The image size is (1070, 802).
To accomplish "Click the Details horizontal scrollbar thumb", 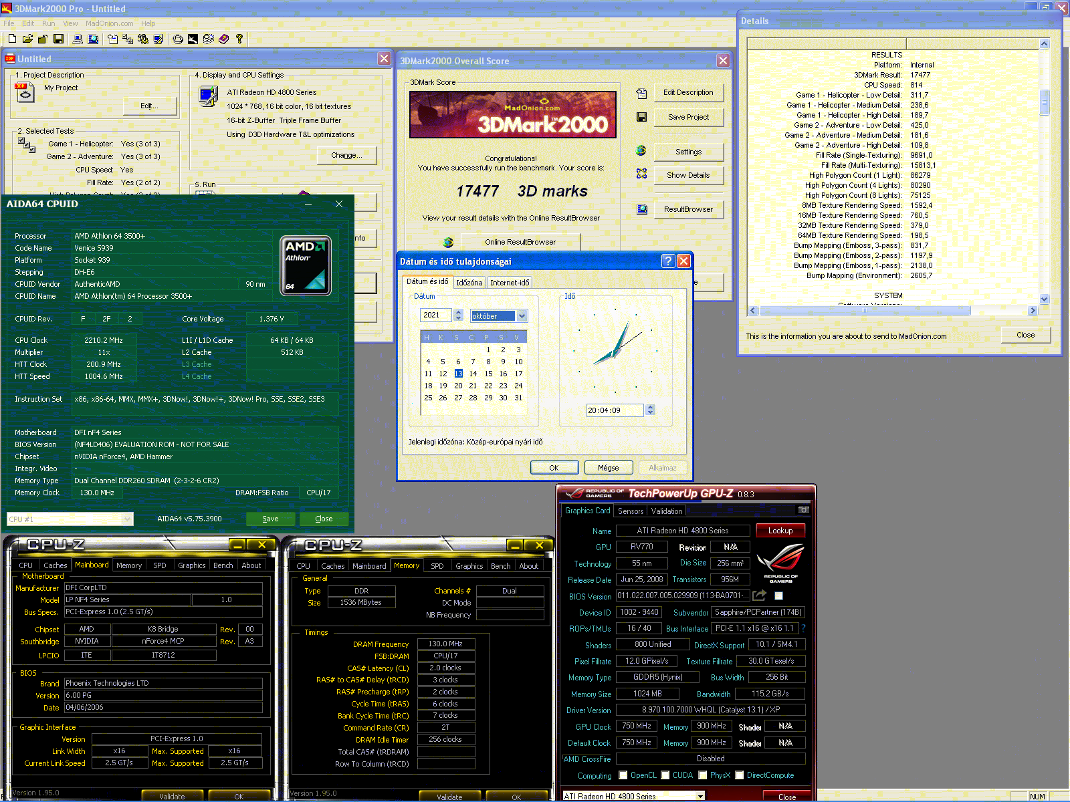I will tap(865, 311).
